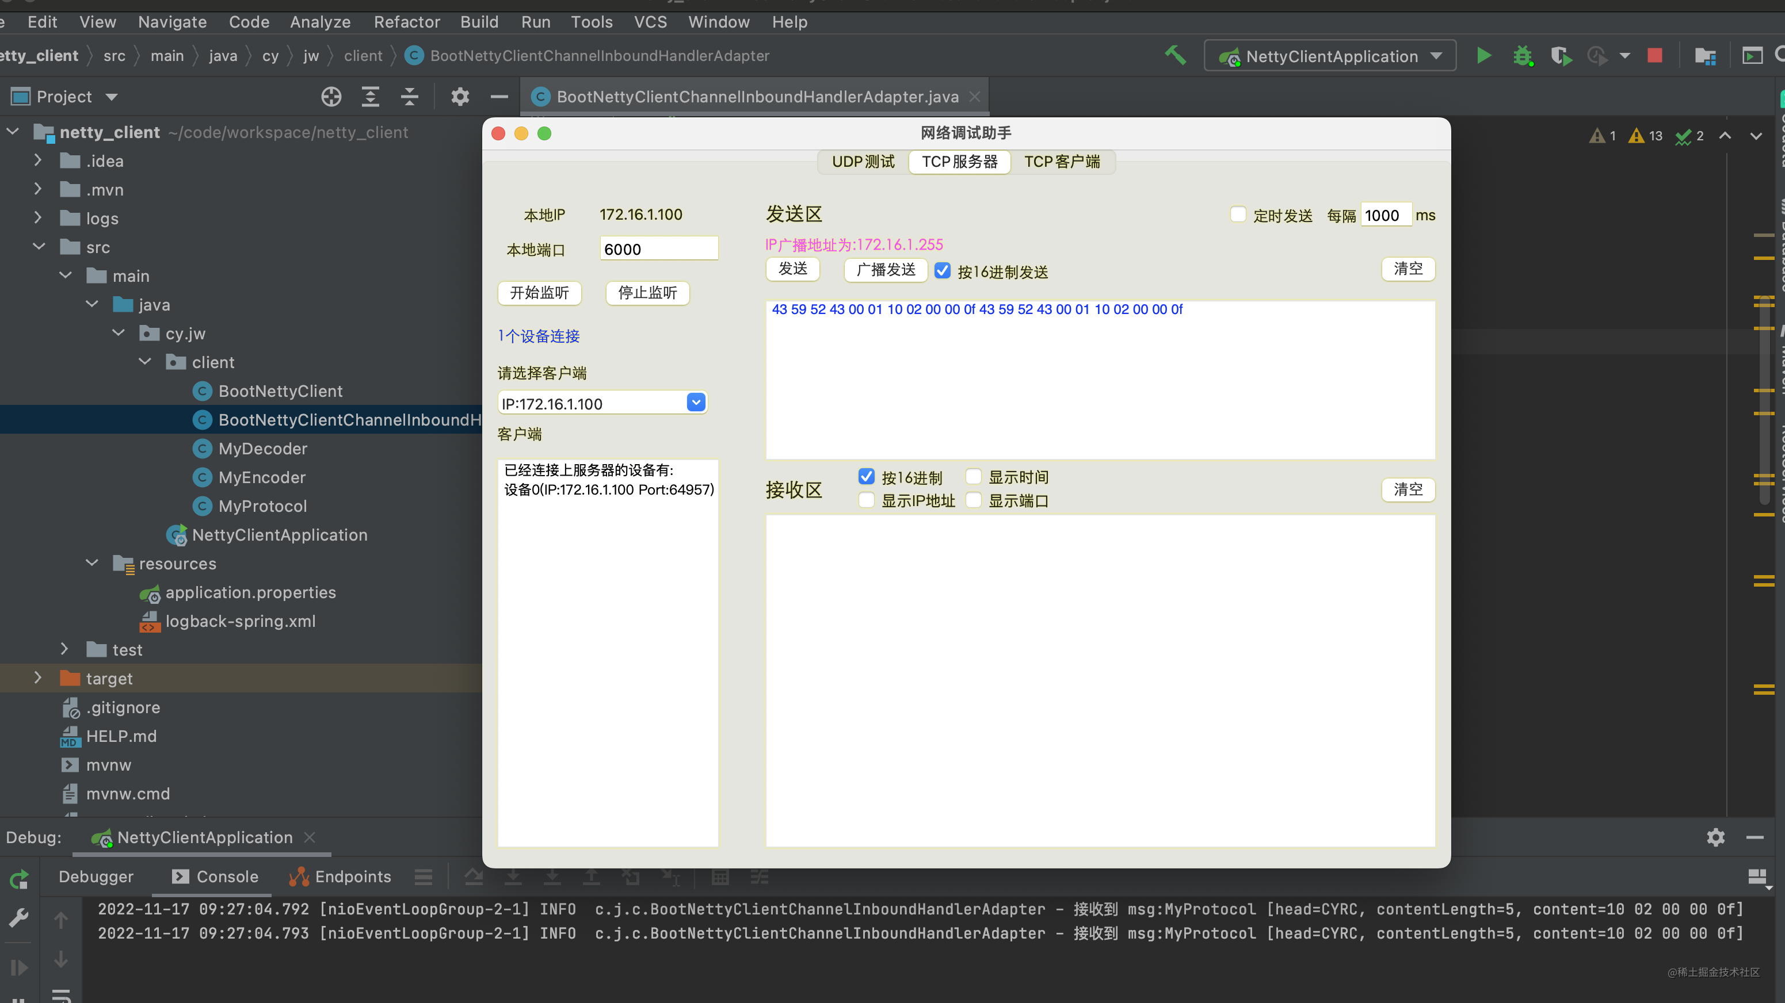
Task: Expand the .idea folder
Action: point(38,160)
